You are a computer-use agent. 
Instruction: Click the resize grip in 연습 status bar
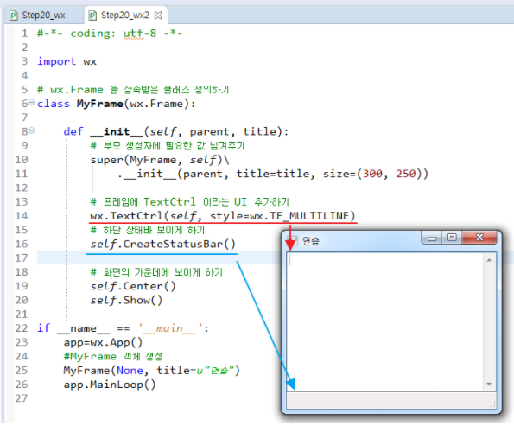click(492, 405)
